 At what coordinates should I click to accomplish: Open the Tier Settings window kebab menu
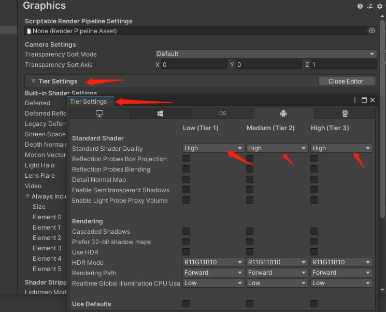pyautogui.click(x=355, y=100)
